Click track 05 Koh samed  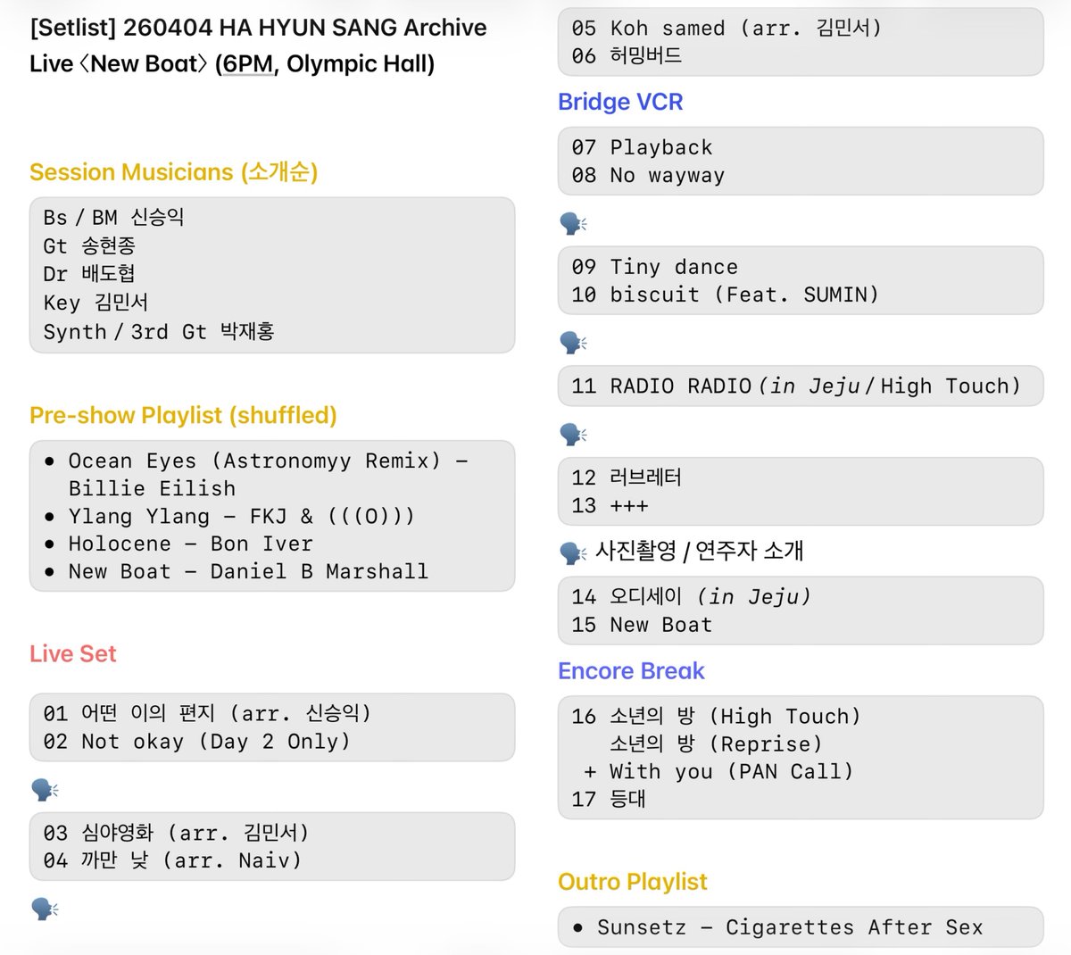pyautogui.click(x=727, y=28)
